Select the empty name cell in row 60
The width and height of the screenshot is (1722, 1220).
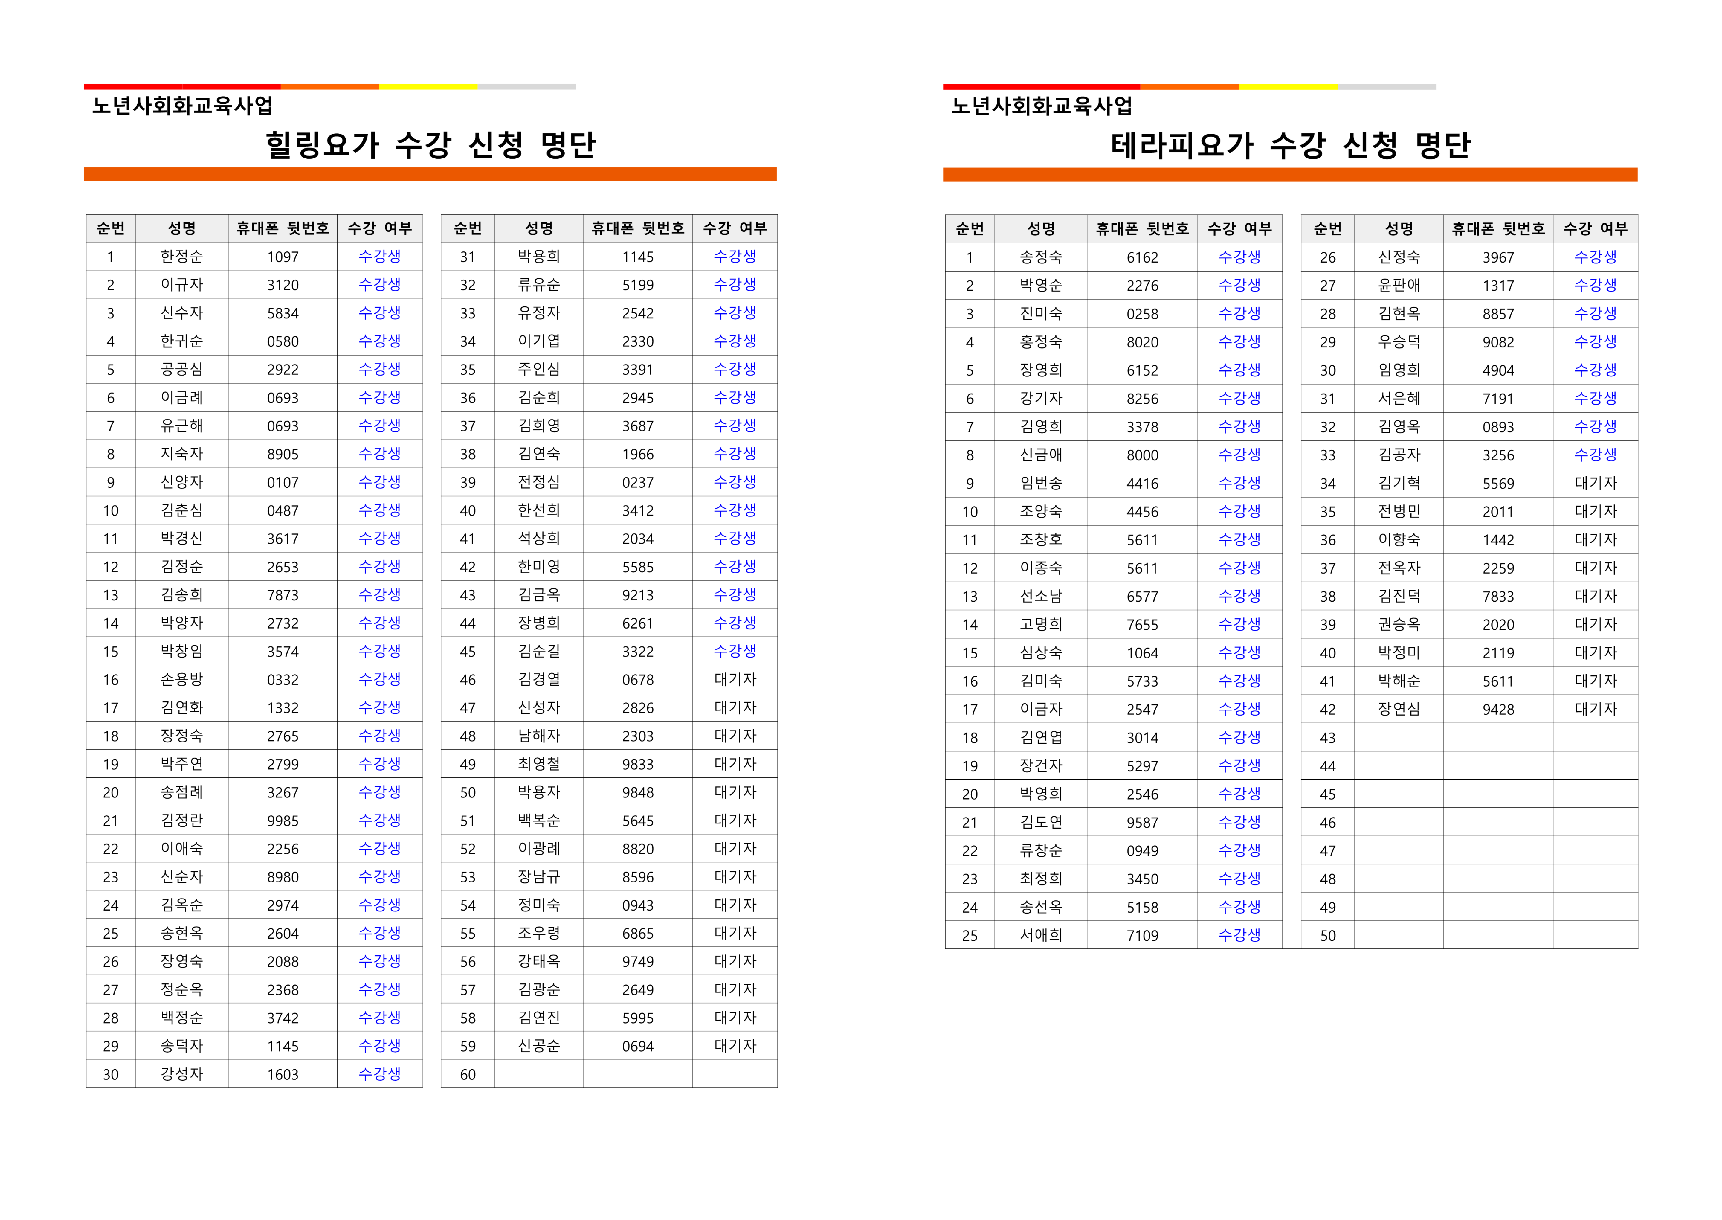(x=538, y=1073)
